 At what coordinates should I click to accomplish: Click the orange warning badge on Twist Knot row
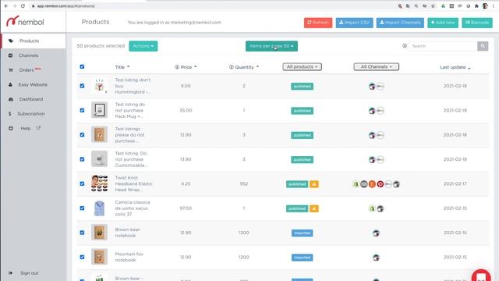(x=314, y=184)
